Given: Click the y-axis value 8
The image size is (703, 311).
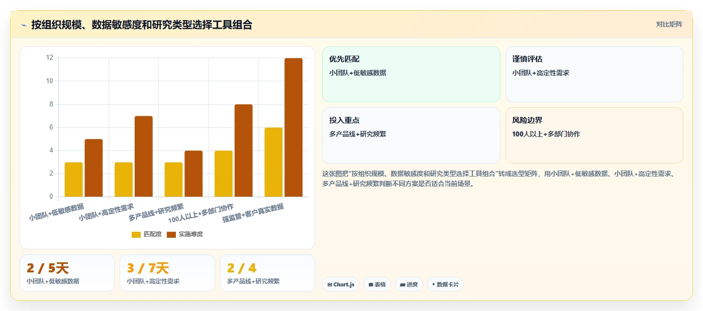Looking at the screenshot, I should (x=51, y=104).
